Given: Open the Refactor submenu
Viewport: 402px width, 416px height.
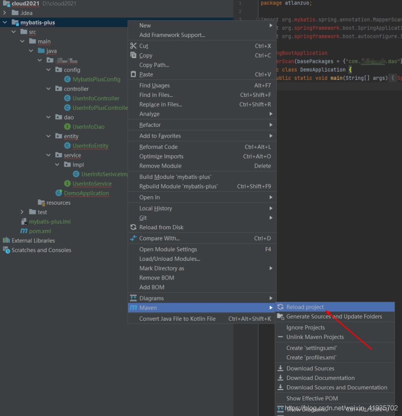Looking at the screenshot, I should (150, 125).
